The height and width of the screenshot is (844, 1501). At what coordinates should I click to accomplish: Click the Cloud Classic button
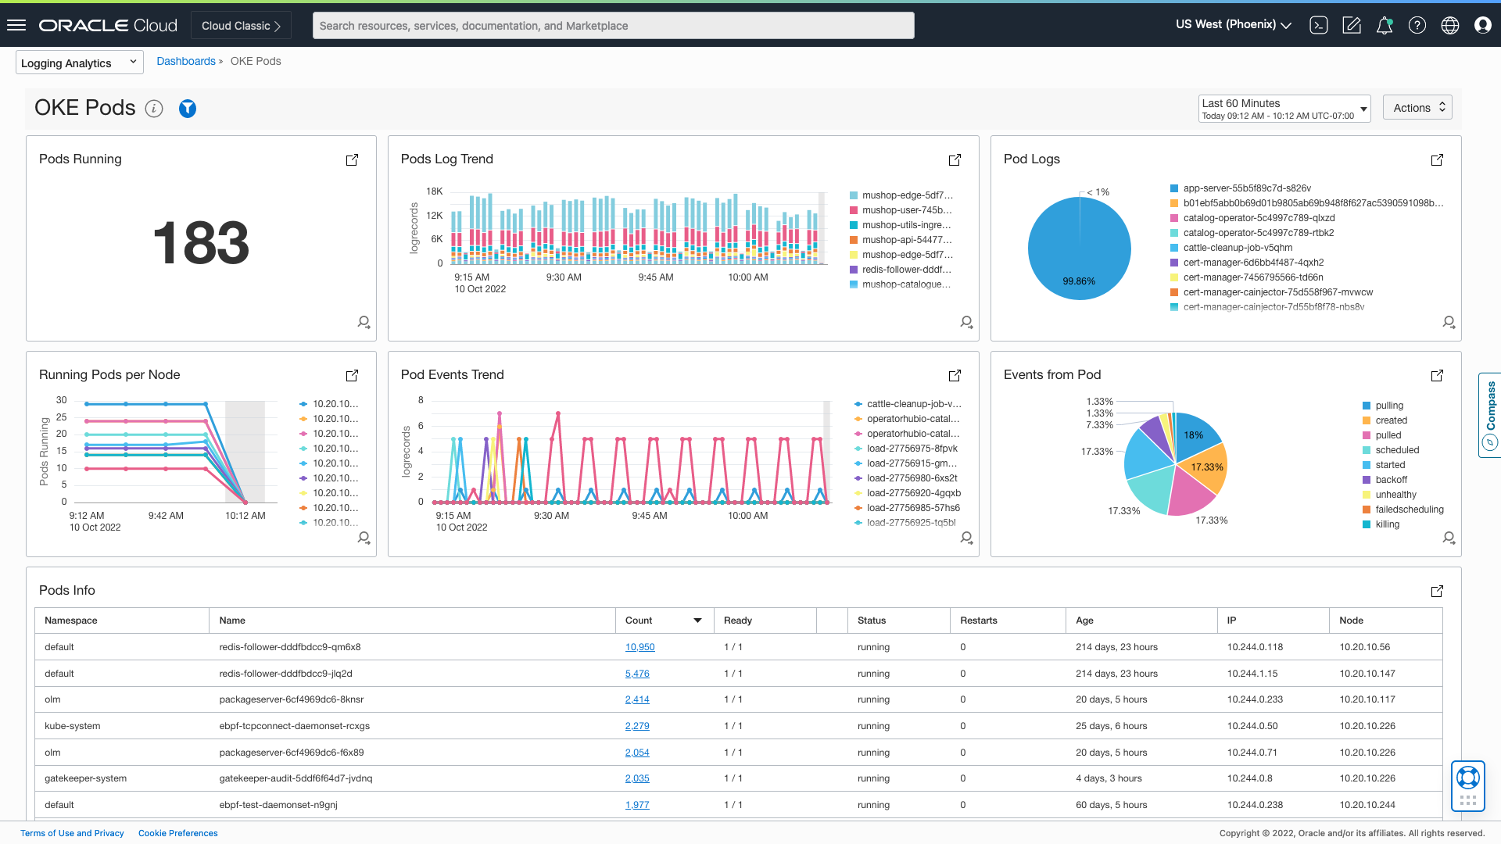241,26
